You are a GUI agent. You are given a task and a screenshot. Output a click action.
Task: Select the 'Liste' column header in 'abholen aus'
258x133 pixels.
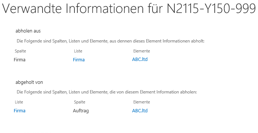click(78, 51)
